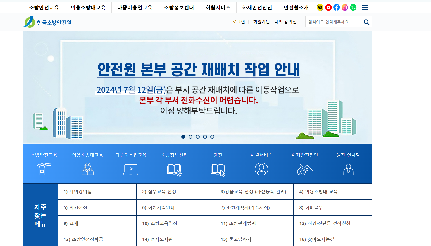Open the YouTube channel icon

coord(328,8)
